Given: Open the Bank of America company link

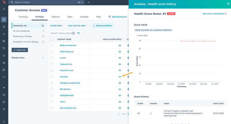Looking at the screenshot, I should click(68, 45).
